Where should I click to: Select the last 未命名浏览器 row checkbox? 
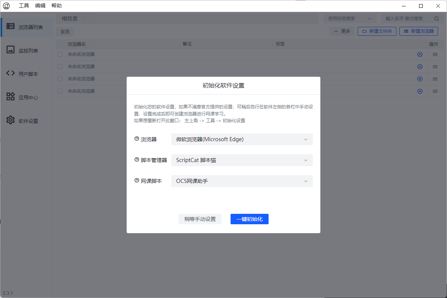(60, 91)
